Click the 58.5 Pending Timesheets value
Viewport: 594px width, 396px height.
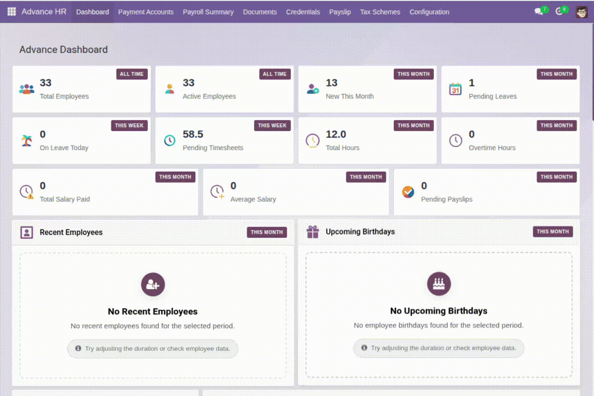(x=193, y=135)
